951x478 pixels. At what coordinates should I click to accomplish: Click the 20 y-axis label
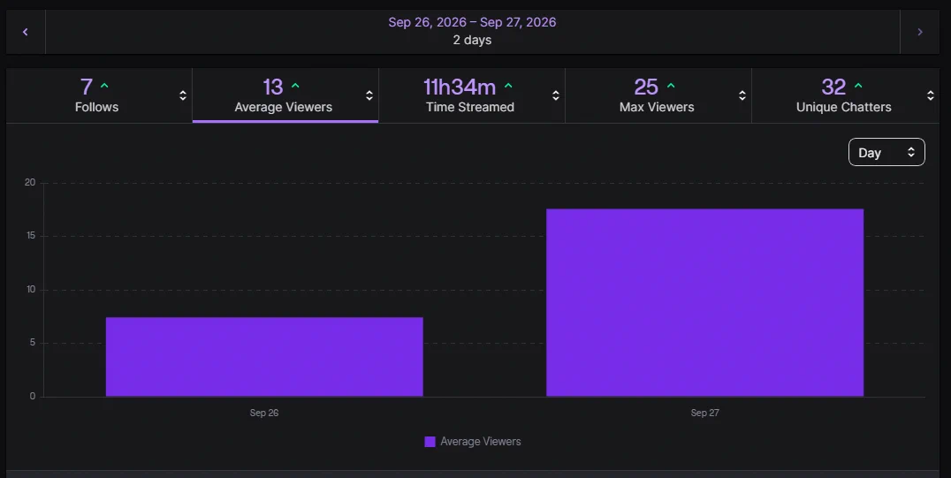click(x=30, y=183)
